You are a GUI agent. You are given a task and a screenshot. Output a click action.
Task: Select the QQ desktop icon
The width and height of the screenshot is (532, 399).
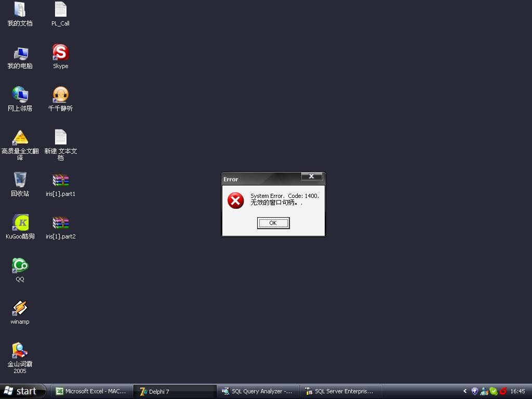pos(20,266)
